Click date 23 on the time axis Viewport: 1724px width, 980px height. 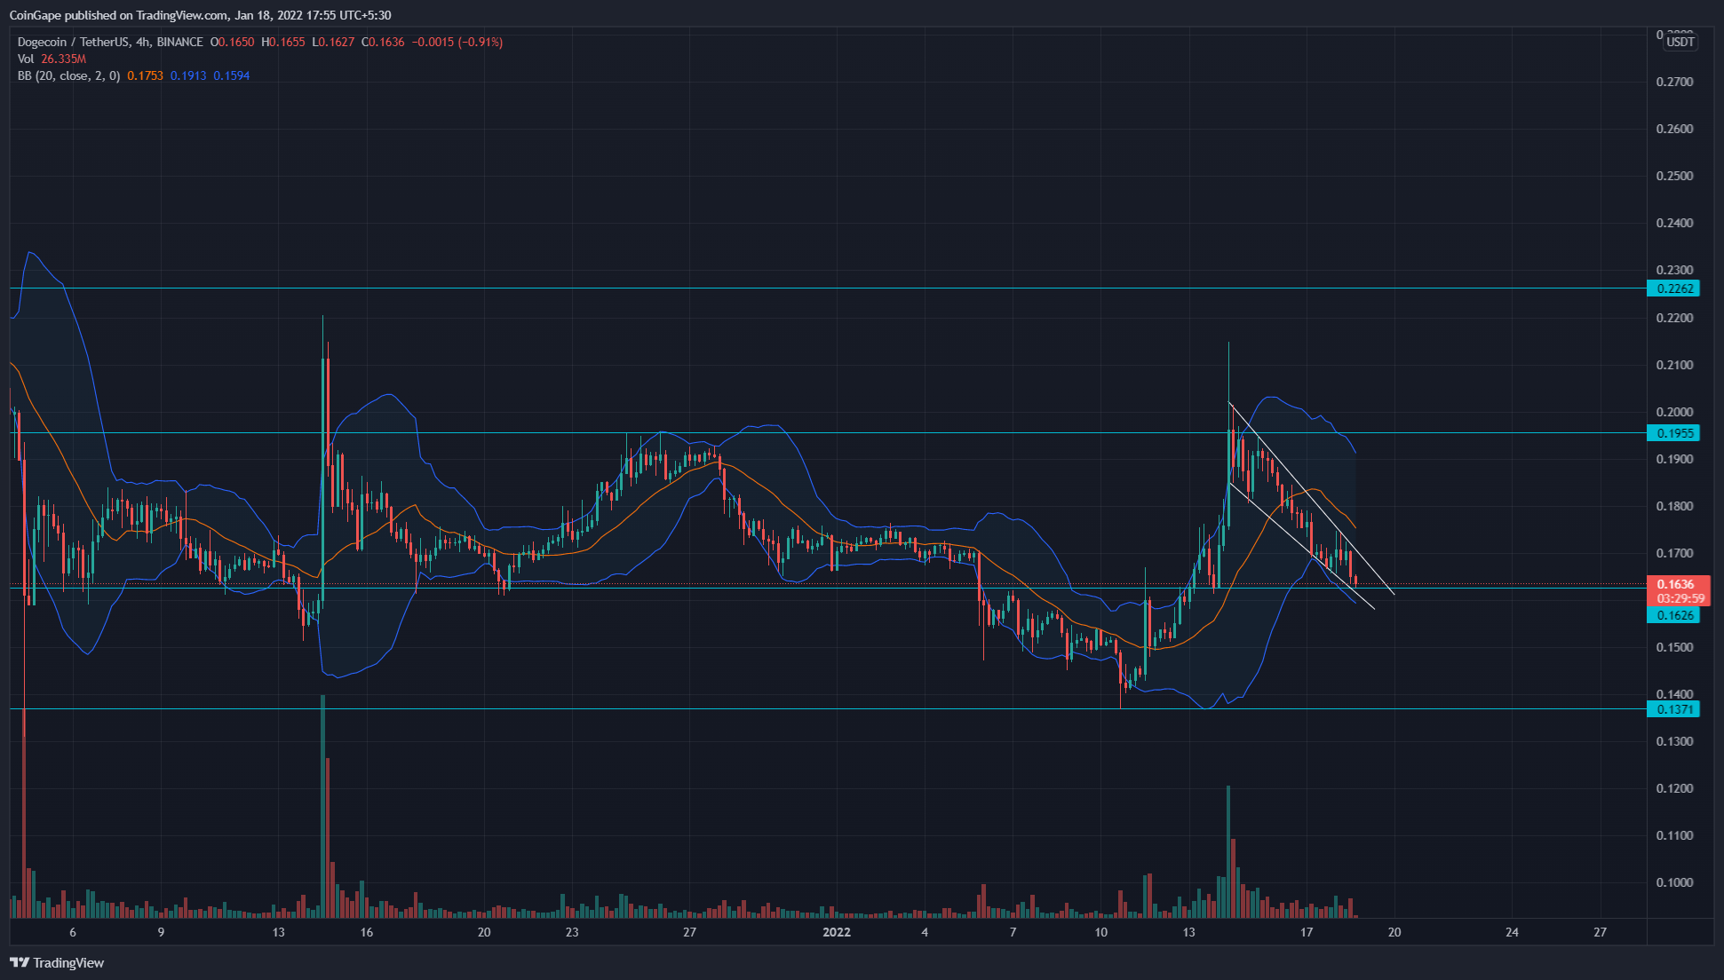(572, 932)
